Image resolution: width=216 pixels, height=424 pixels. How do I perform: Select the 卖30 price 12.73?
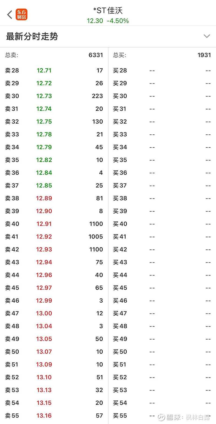44,96
